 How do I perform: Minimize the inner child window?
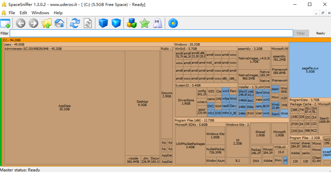point(316,13)
